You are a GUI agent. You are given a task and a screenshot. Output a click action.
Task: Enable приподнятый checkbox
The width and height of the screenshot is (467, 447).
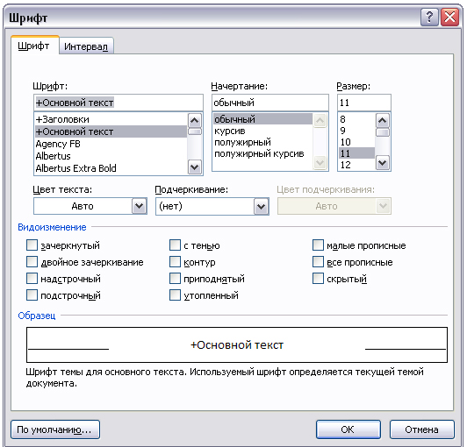pos(175,279)
